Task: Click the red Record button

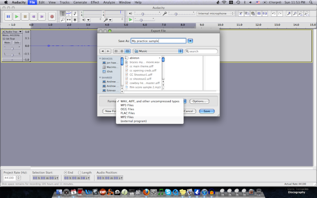Action: point(52,17)
